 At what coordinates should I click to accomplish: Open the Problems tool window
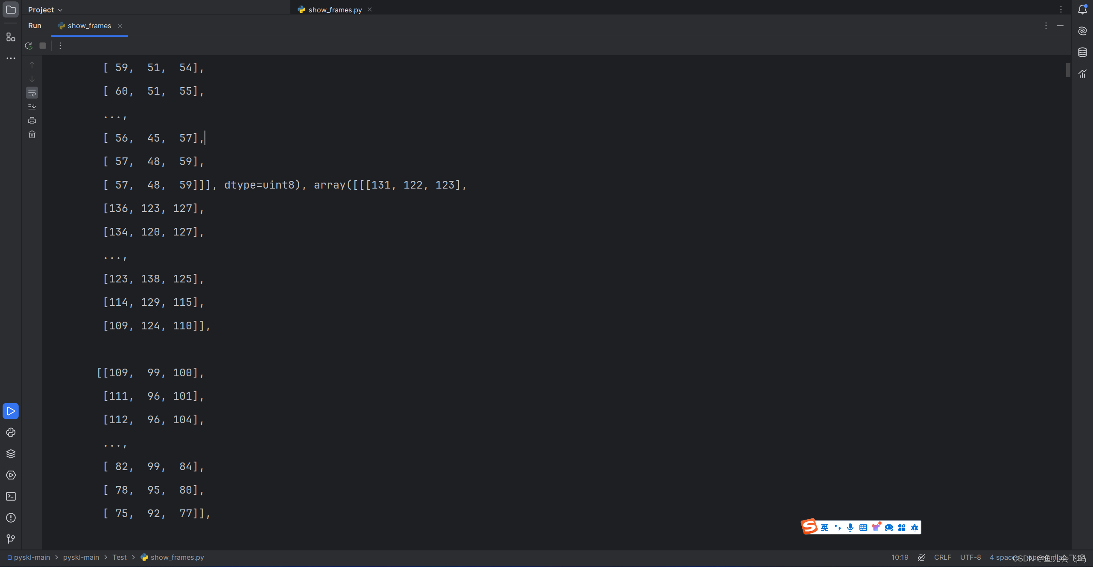11,518
